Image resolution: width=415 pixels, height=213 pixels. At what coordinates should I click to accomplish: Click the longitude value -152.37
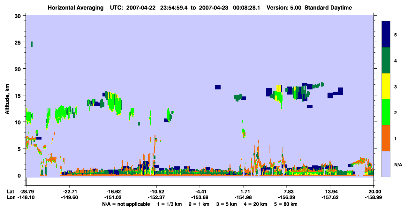tap(156, 197)
